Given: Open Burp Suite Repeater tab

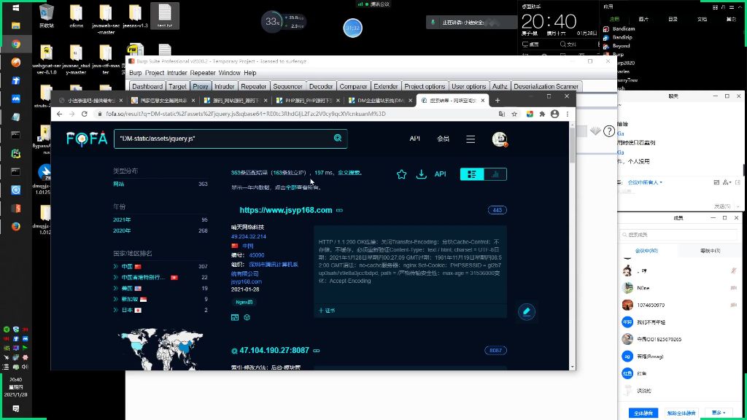Looking at the screenshot, I should [253, 86].
